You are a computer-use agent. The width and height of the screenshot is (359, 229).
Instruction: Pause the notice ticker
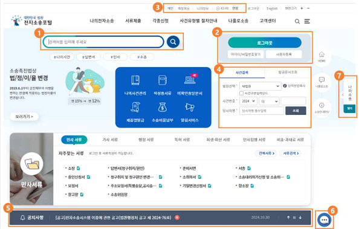(x=294, y=218)
